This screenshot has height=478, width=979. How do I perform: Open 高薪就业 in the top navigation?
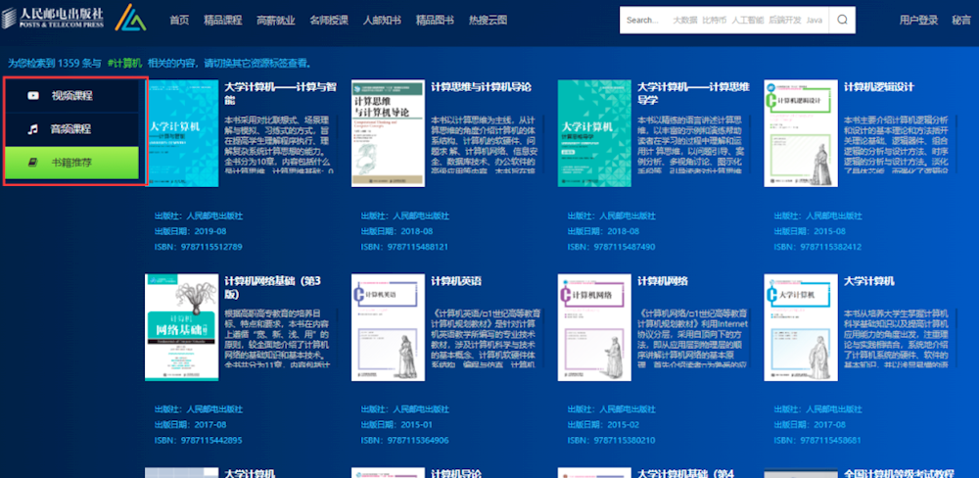pyautogui.click(x=275, y=20)
